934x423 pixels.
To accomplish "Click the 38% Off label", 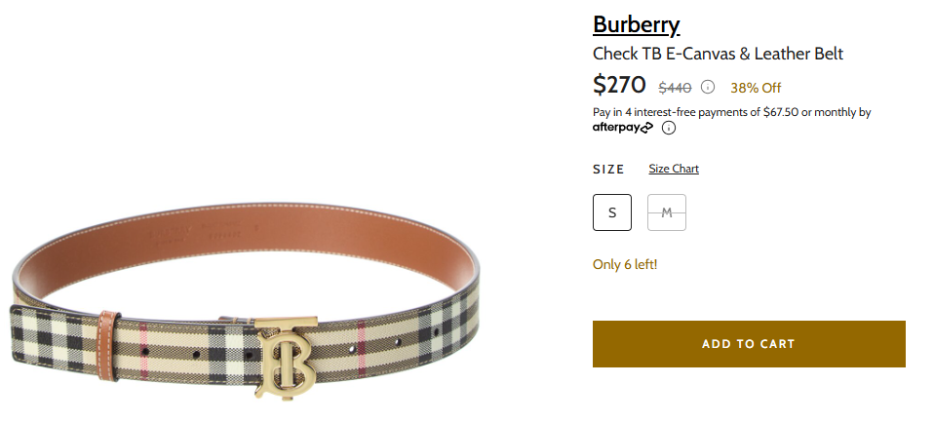I will tap(756, 88).
